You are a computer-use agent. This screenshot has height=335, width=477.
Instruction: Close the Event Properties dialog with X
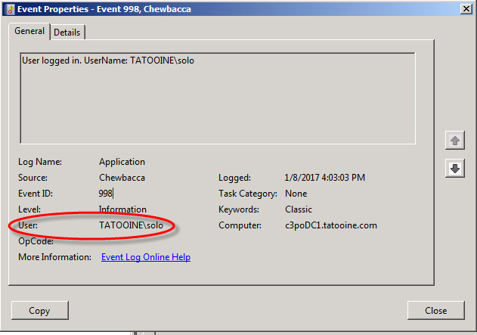(x=466, y=9)
